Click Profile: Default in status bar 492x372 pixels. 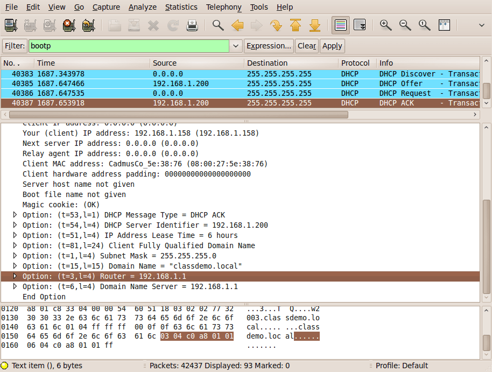(402, 366)
